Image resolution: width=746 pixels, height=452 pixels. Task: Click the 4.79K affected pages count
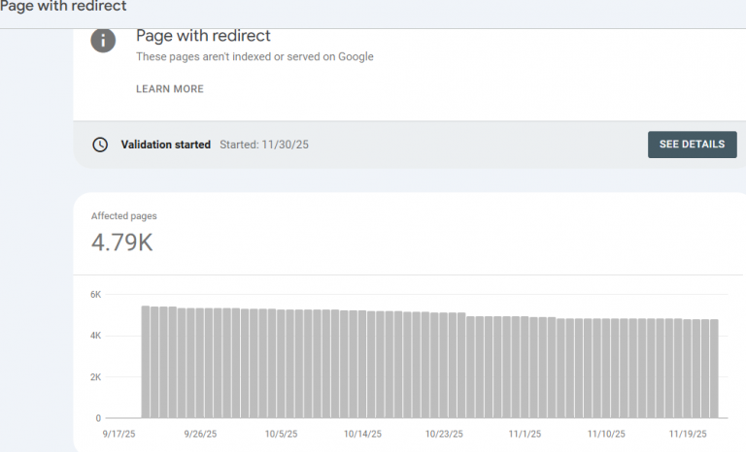click(x=121, y=242)
